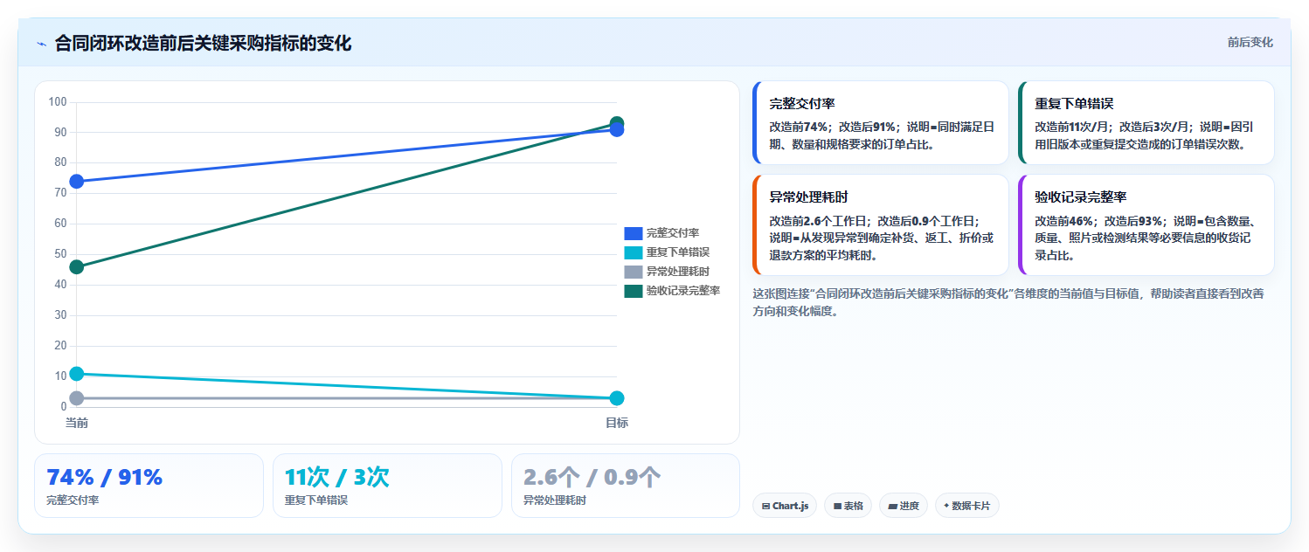Click the diamond icon in 数据卡片 tag
The width and height of the screenshot is (1309, 552).
click(x=946, y=506)
